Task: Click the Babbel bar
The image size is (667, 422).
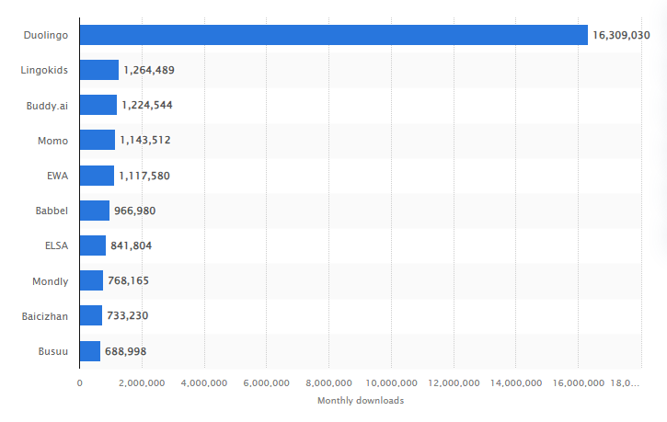Action: pyautogui.click(x=95, y=211)
